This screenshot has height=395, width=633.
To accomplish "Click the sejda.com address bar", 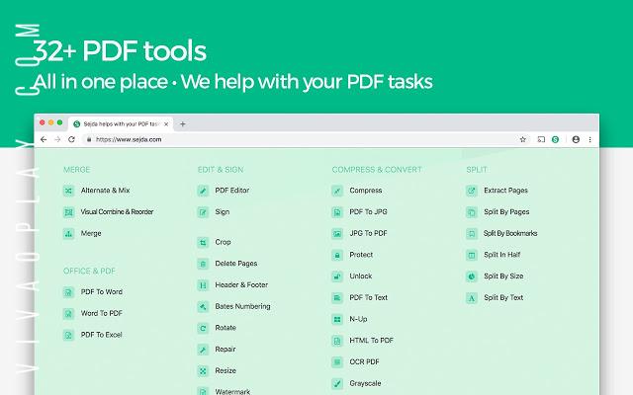I will pyautogui.click(x=307, y=139).
